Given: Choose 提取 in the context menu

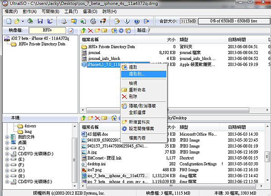Looking at the screenshot, I should (x=144, y=67).
